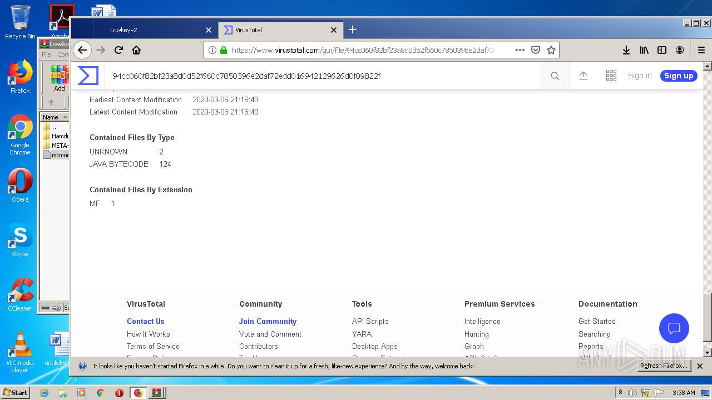Open Get Started documentation link

[597, 321]
